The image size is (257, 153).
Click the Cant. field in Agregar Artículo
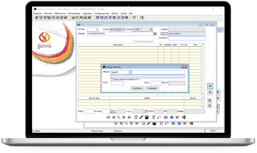(117, 83)
